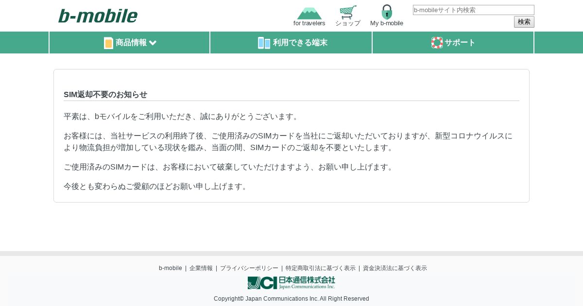Open the for travelers link text
This screenshot has height=306, width=583.
point(309,23)
